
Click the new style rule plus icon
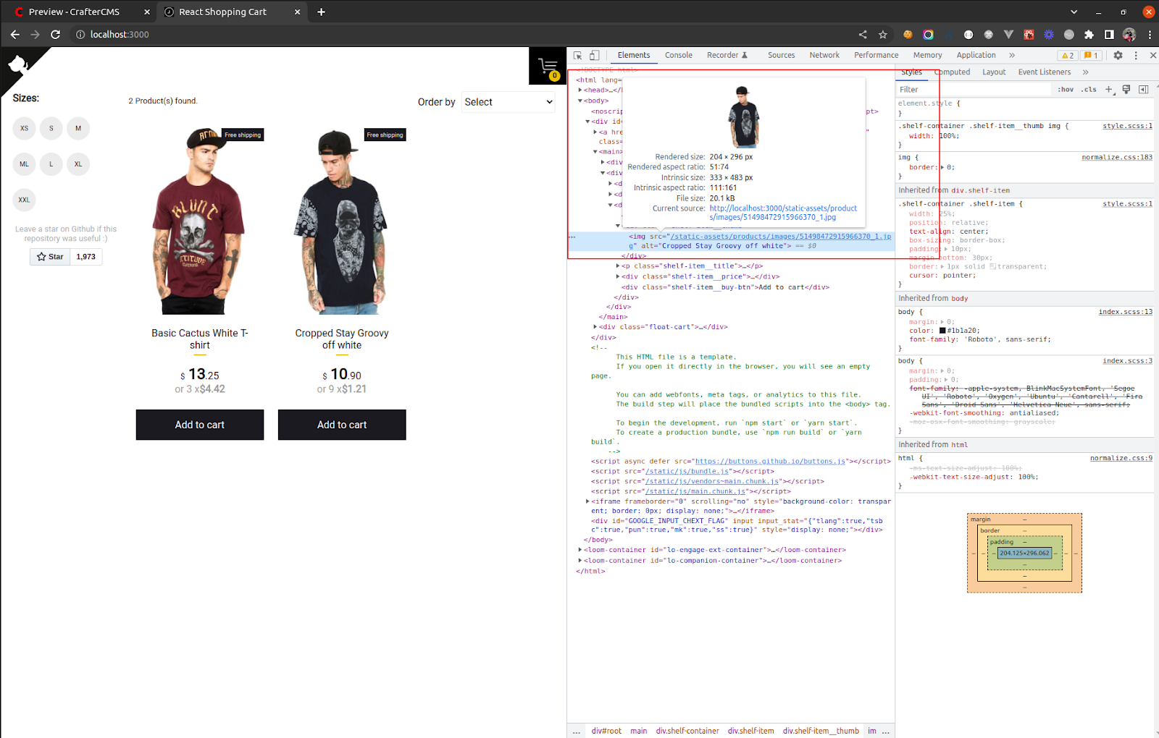coord(1108,90)
